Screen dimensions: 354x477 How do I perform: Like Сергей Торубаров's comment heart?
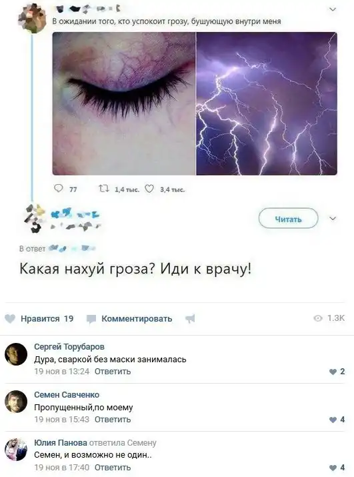tap(333, 372)
